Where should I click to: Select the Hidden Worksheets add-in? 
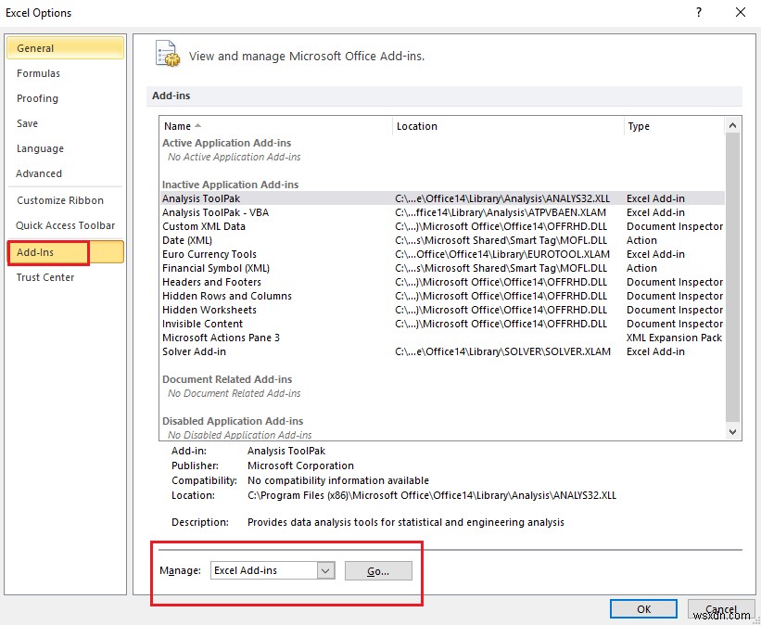pos(209,309)
